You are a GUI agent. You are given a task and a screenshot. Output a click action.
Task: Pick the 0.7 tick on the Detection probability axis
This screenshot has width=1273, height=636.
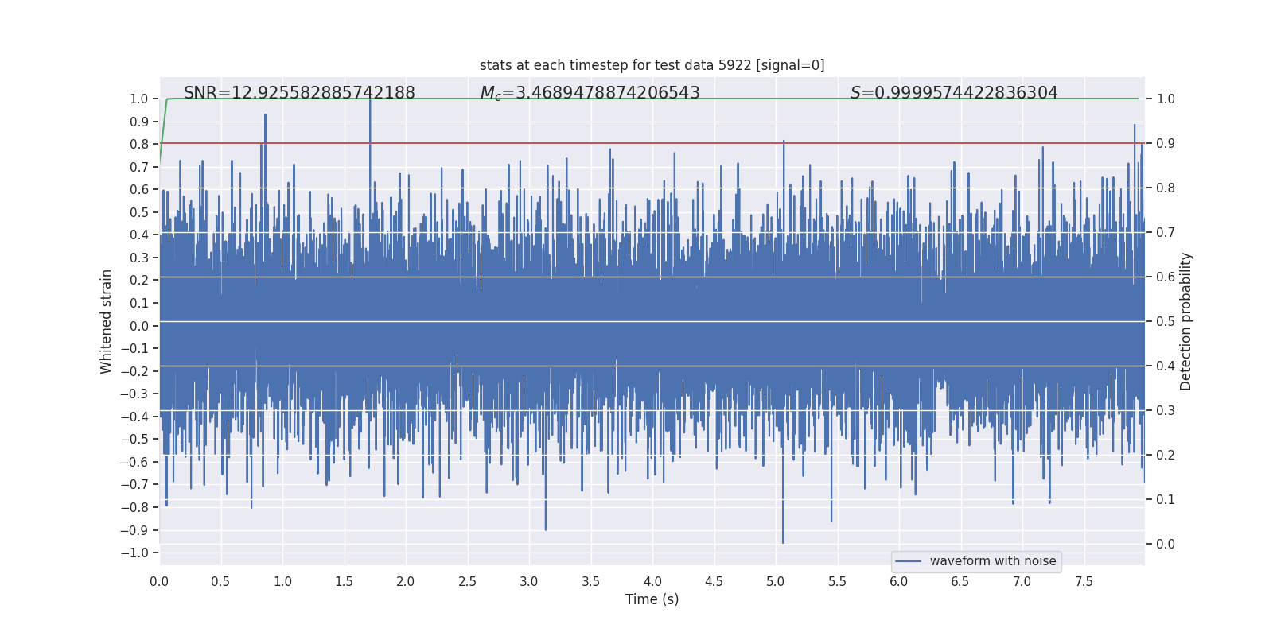pos(1166,233)
